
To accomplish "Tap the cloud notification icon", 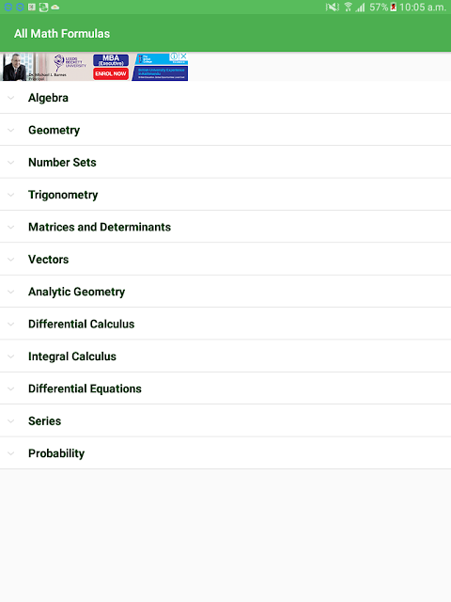I will tap(55, 7).
